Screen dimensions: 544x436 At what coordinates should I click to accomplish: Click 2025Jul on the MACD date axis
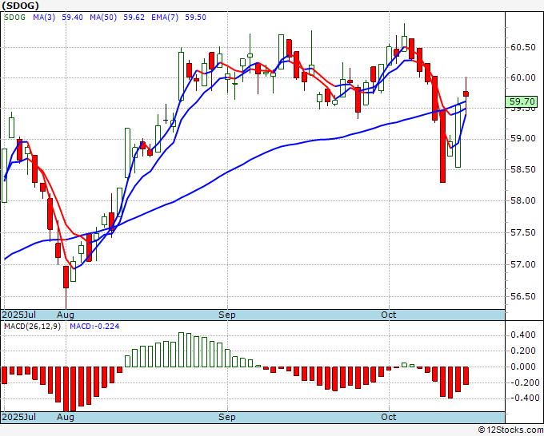click(x=19, y=417)
